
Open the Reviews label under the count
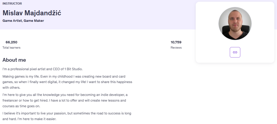[x=176, y=48]
